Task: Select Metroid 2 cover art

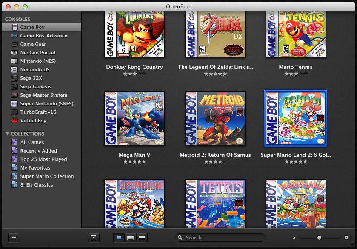Action: (x=215, y=118)
